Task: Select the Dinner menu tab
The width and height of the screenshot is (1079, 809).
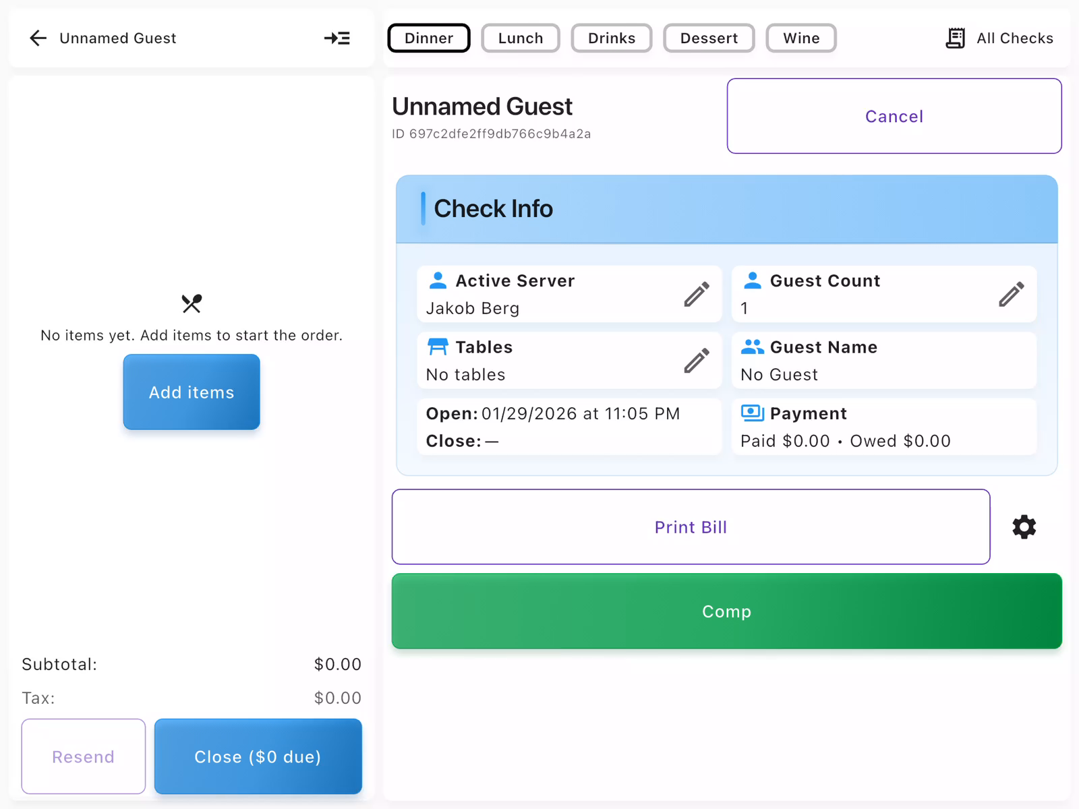Action: 429,38
